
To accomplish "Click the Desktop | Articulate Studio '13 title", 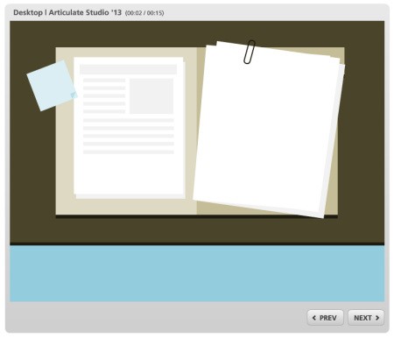I will point(67,12).
